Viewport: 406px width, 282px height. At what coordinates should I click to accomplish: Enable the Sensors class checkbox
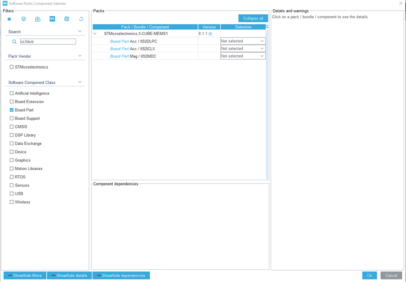(12, 185)
